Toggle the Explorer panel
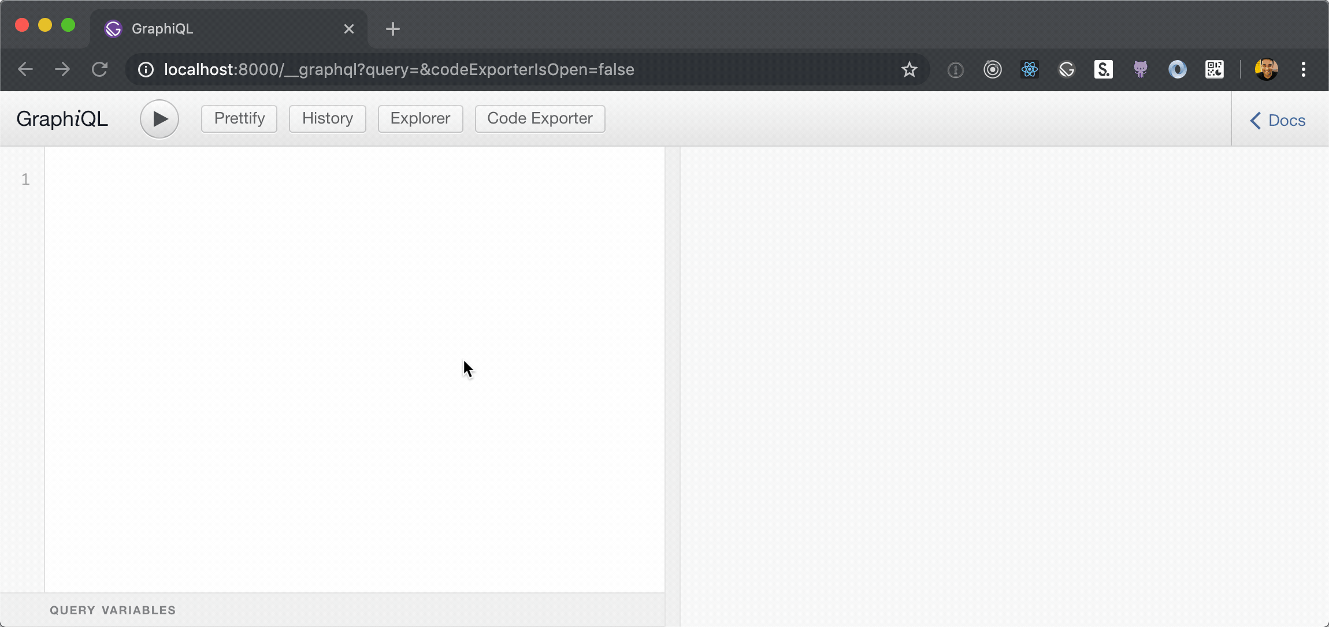This screenshot has height=627, width=1329. pos(420,118)
